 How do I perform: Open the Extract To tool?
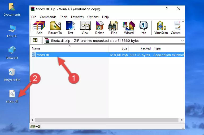coord(55,28)
